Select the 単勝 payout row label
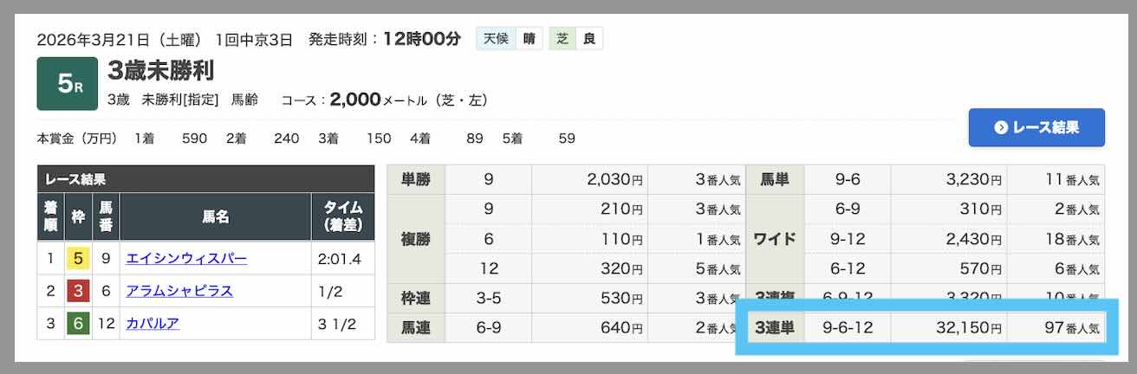The height and width of the screenshot is (374, 1137). (x=416, y=180)
